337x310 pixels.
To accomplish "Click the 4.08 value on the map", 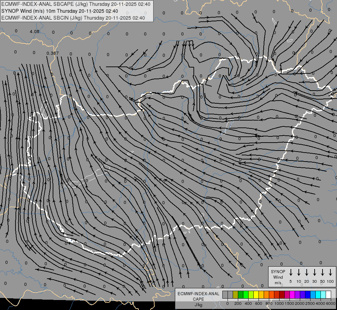I will coord(34,32).
